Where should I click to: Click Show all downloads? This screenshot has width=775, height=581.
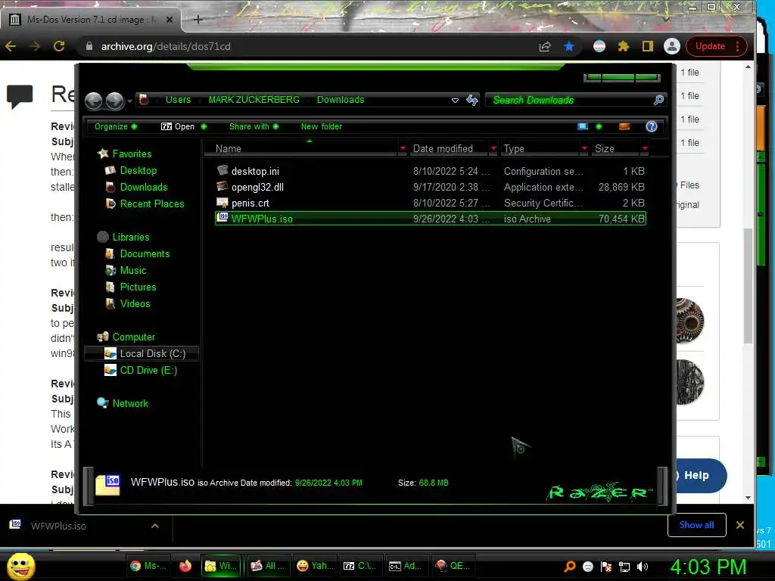(x=696, y=525)
